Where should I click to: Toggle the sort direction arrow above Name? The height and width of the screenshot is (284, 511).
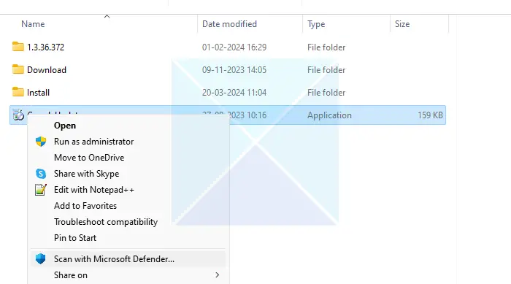pos(107,16)
